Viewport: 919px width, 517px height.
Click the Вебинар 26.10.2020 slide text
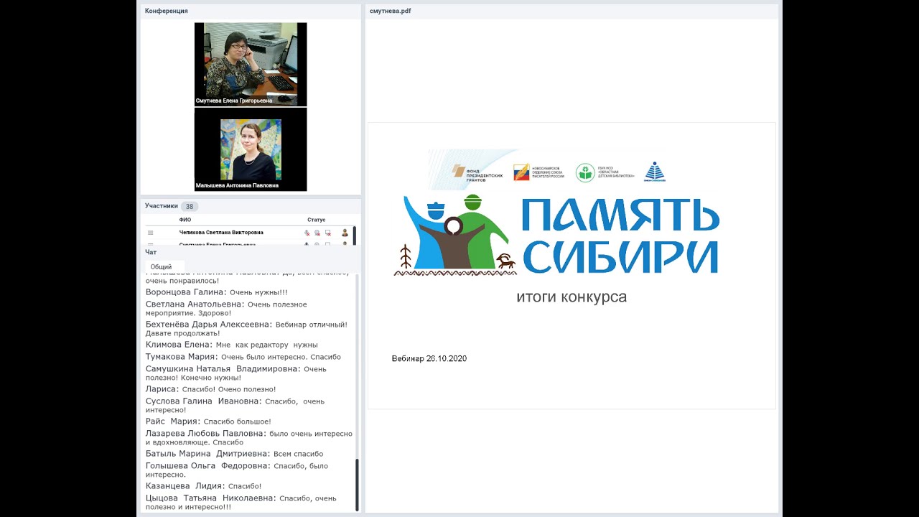(x=429, y=358)
